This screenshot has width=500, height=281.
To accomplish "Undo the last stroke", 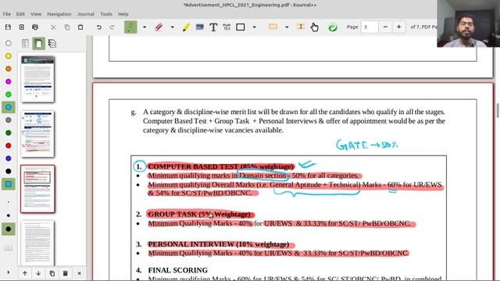I will (99, 27).
